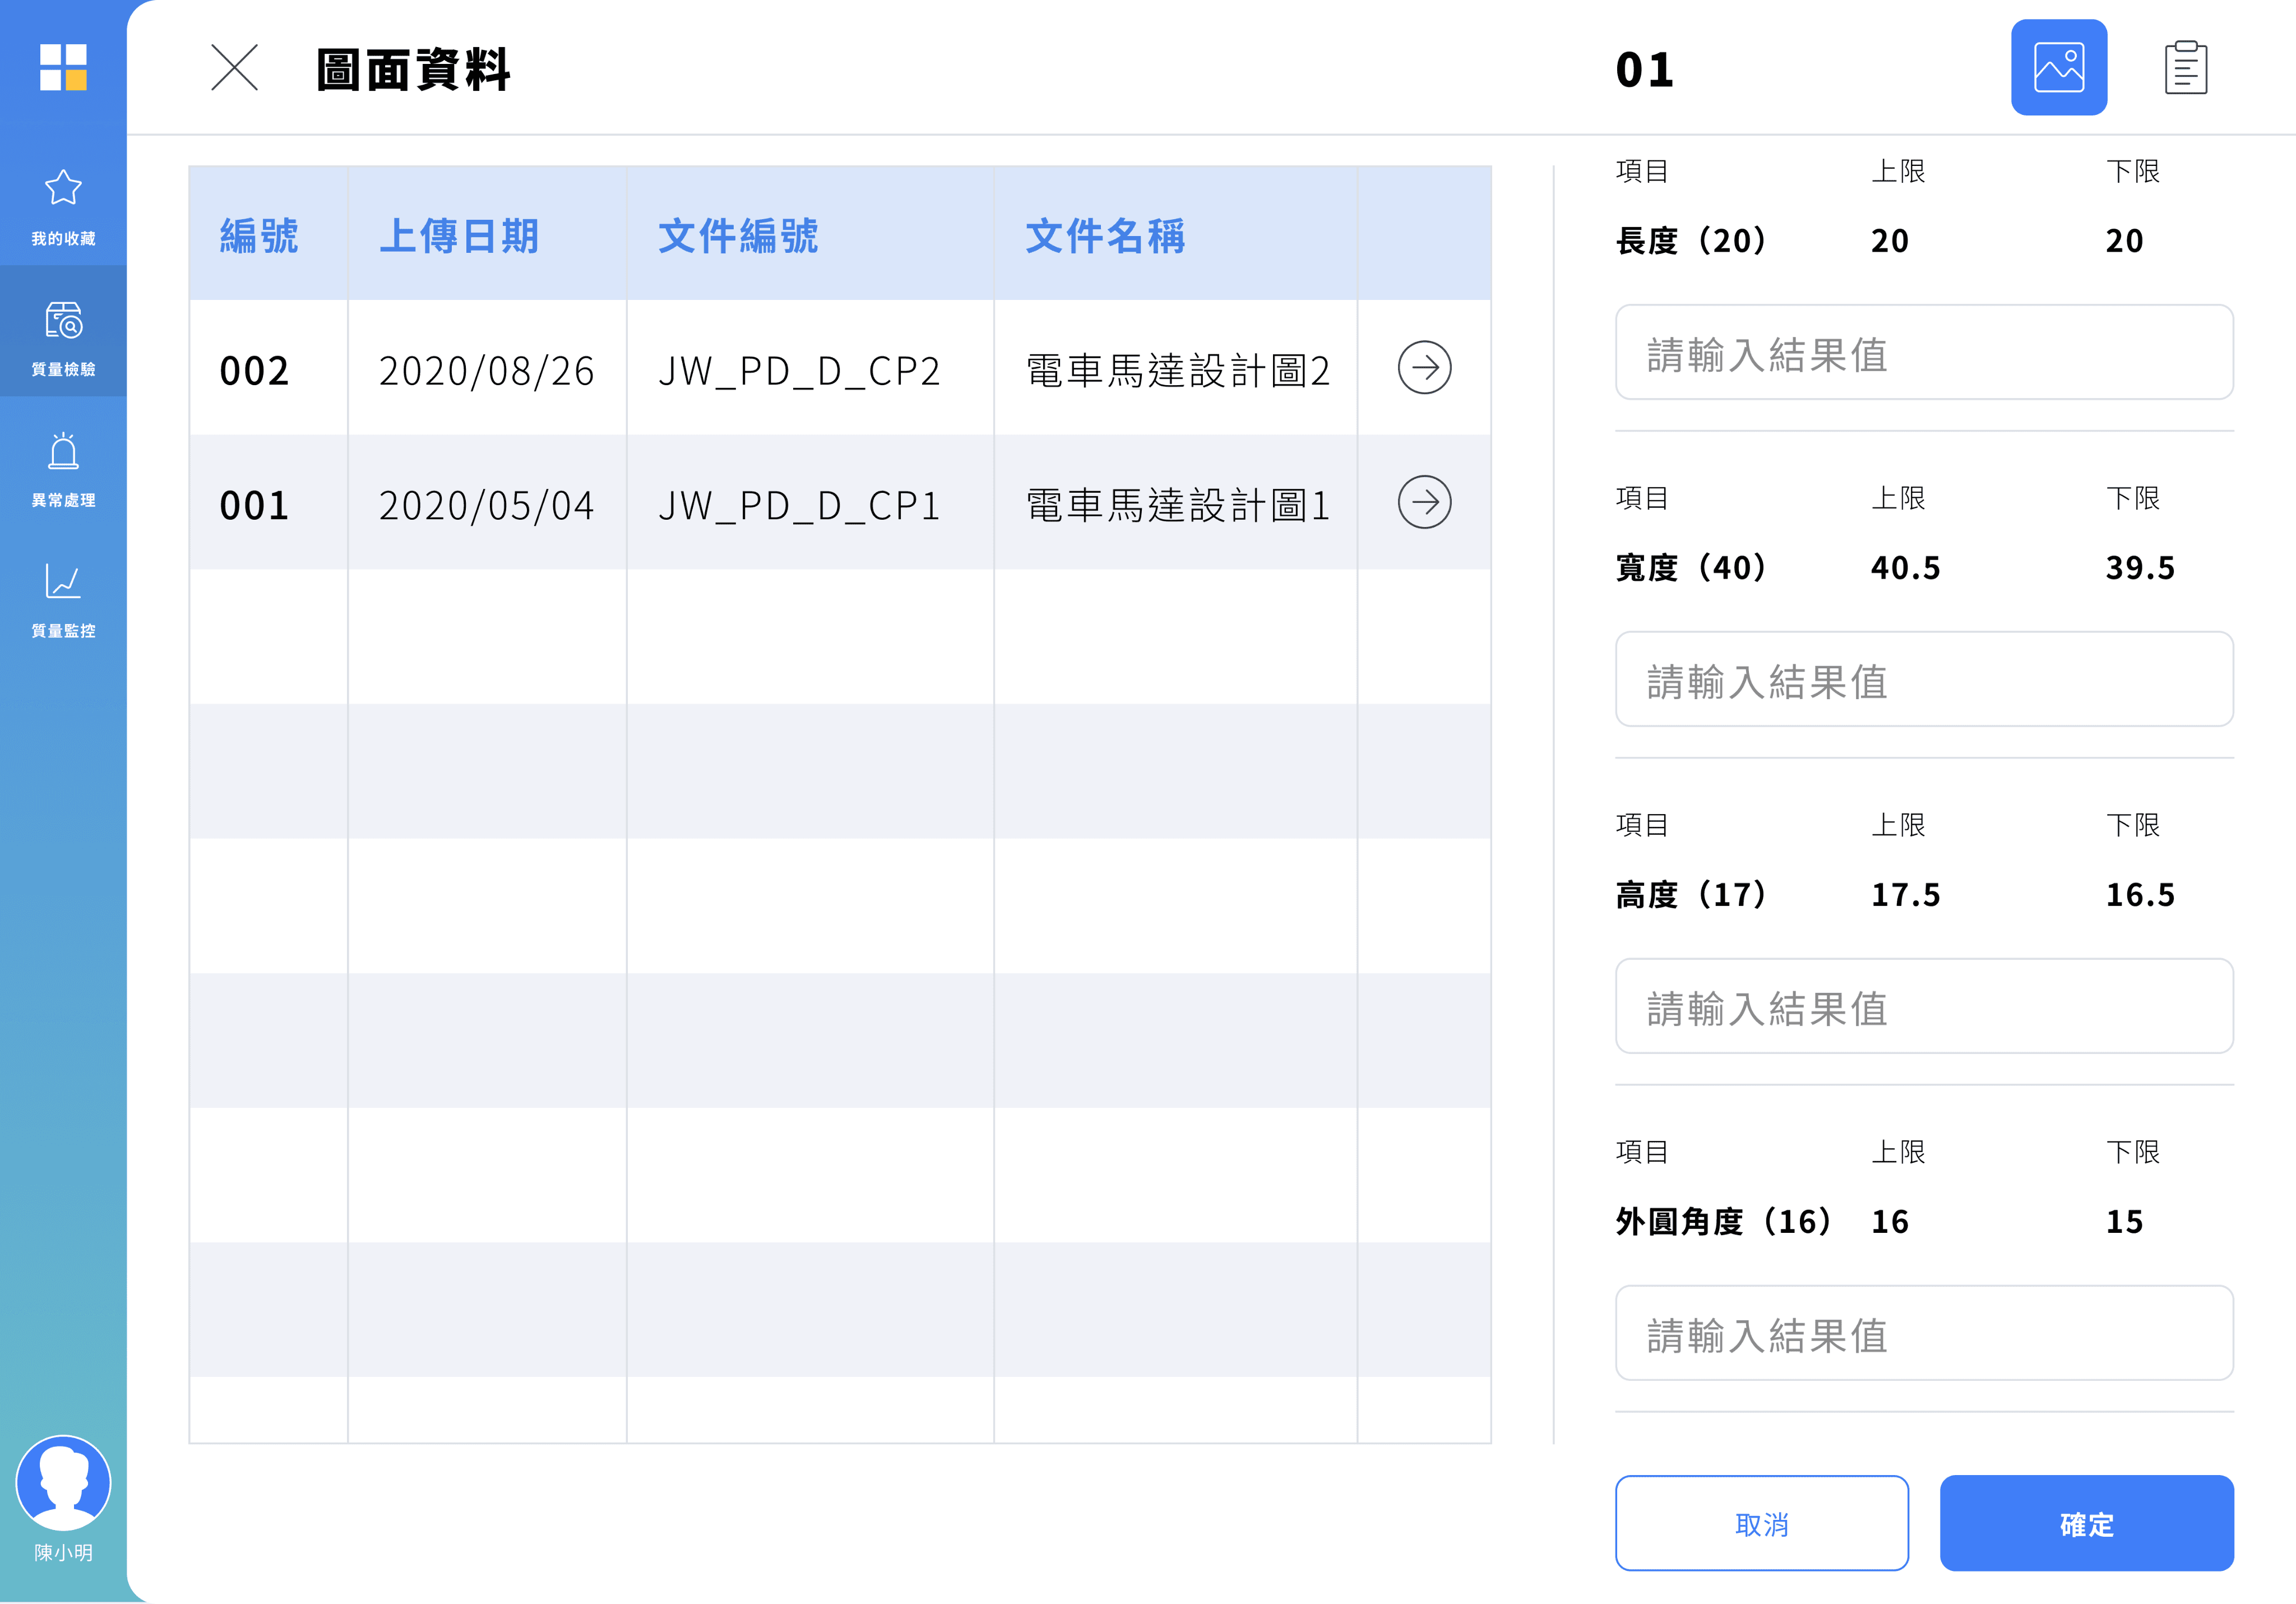Click the image view icon button
2296x1604 pixels.
click(x=2058, y=68)
